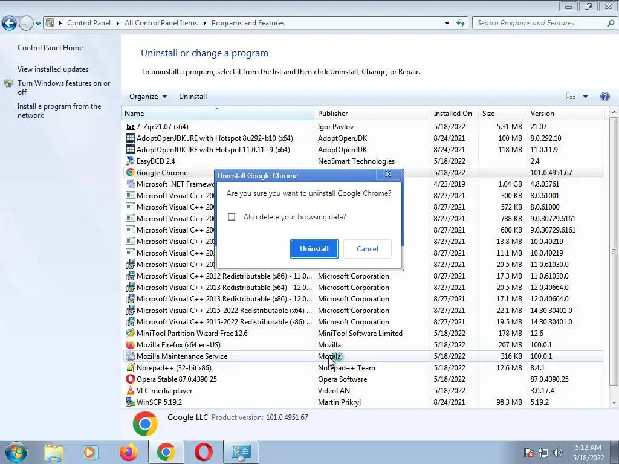Click the change view layout icon

point(571,97)
